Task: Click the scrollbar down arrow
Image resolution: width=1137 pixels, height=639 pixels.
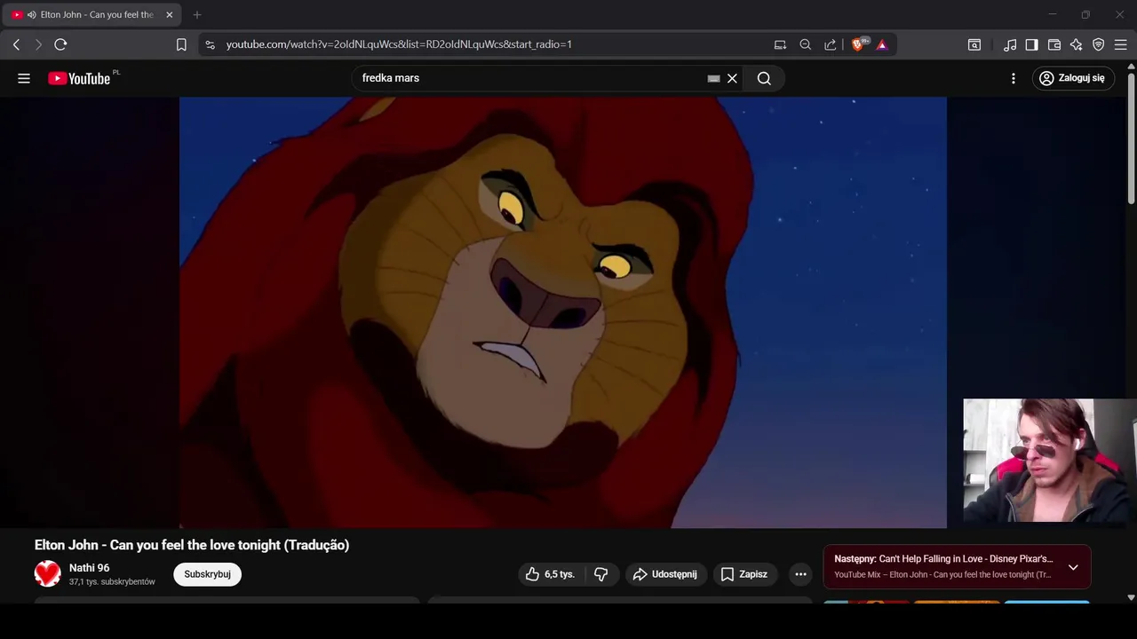Action: tap(1131, 597)
